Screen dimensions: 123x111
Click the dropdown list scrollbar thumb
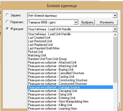(x=115, y=60)
